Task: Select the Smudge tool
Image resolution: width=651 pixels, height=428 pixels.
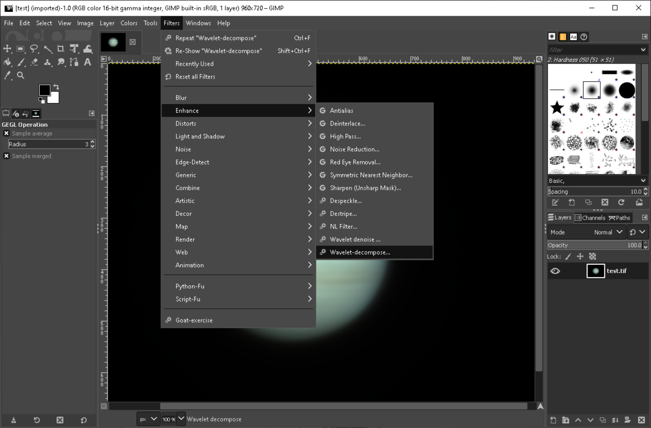Action: [61, 62]
